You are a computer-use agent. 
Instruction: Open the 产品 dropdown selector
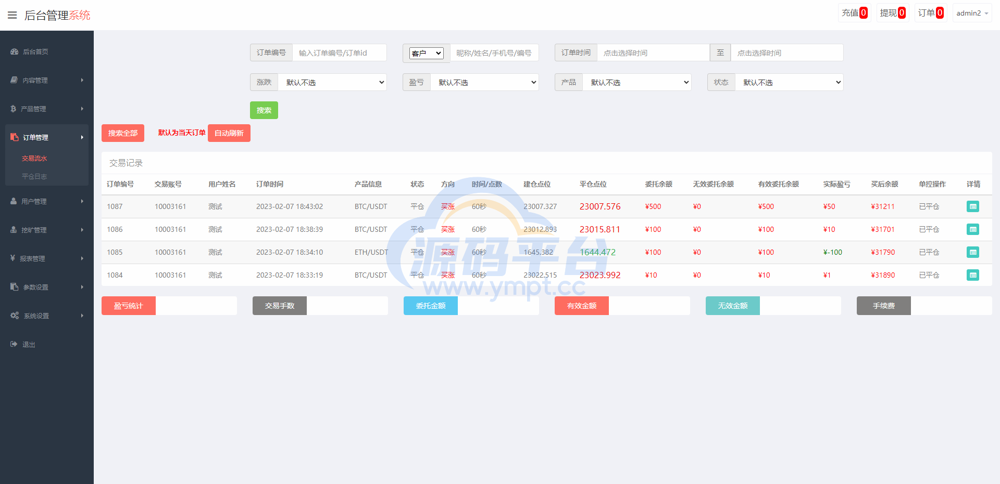click(x=637, y=82)
